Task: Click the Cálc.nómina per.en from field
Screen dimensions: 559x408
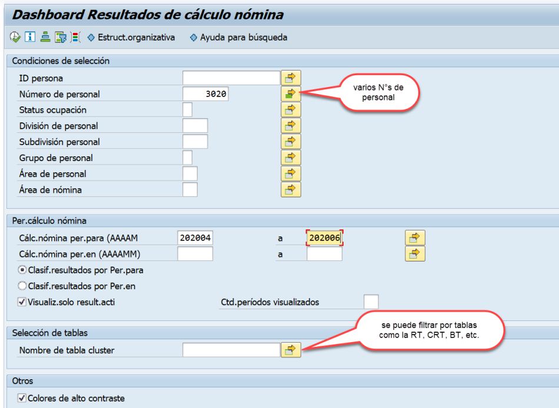Action: (x=195, y=254)
